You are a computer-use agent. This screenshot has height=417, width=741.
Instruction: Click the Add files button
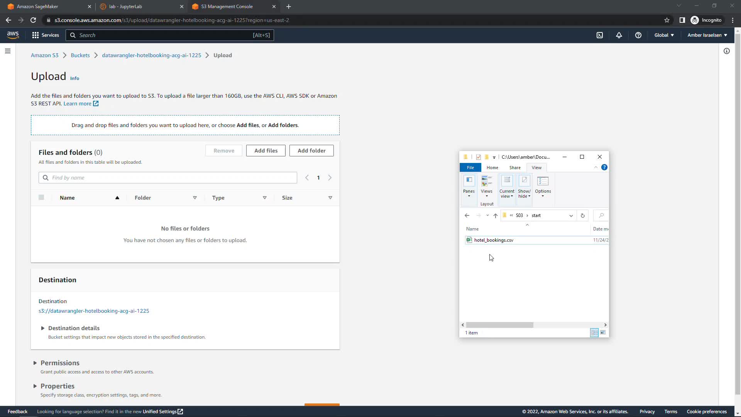click(x=266, y=151)
